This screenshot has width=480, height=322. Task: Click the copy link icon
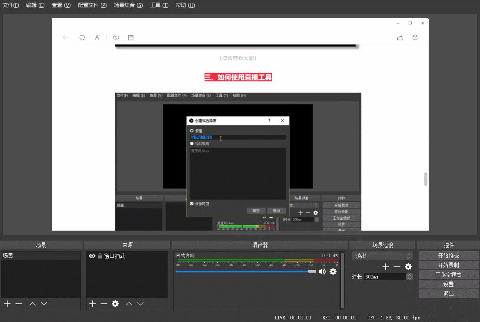point(116,37)
